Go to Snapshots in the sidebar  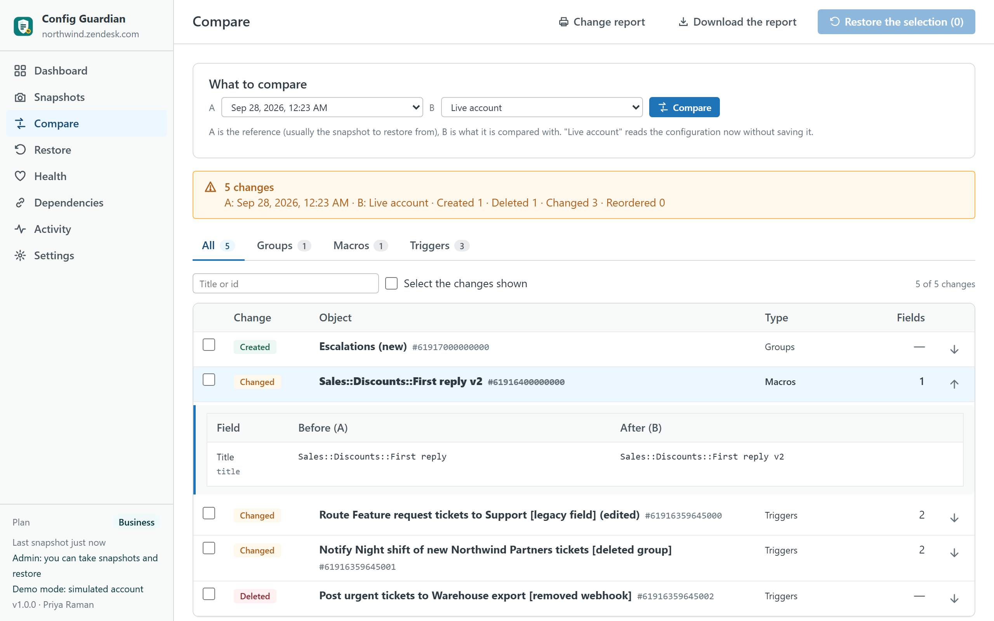point(87,97)
